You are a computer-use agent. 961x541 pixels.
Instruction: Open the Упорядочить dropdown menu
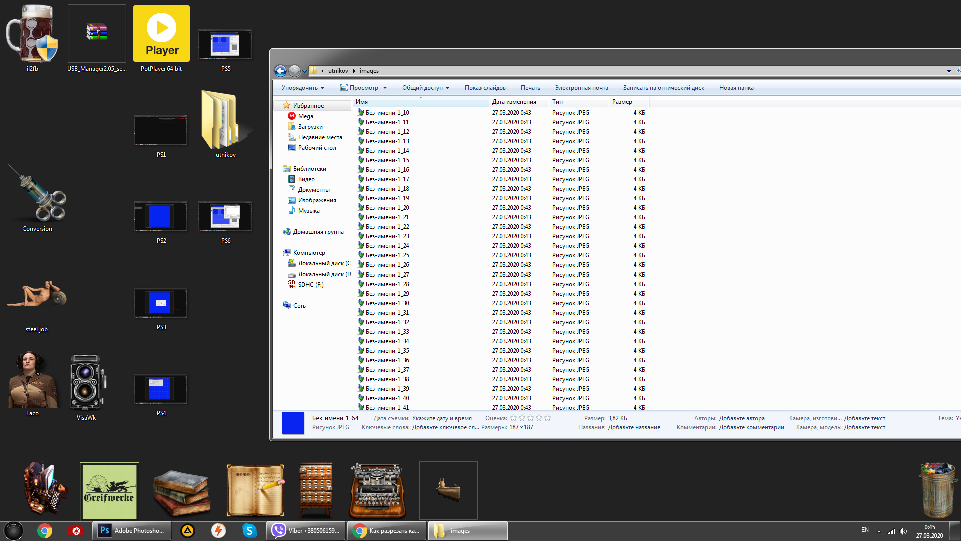[x=303, y=88]
